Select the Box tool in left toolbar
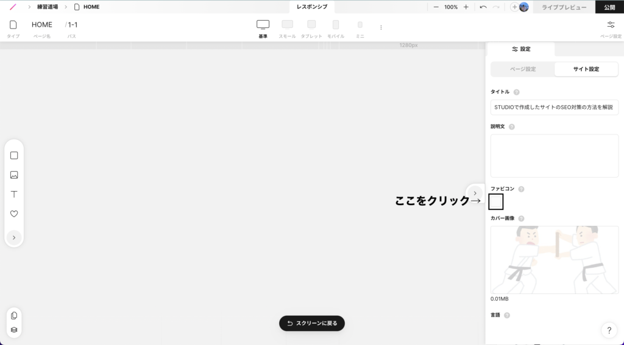The image size is (624, 345). [x=14, y=155]
